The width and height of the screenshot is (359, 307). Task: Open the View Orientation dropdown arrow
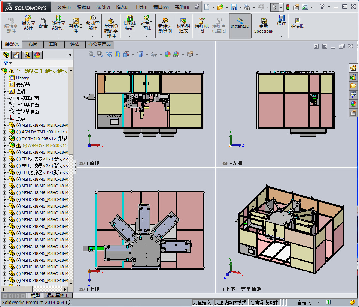pos(133,55)
